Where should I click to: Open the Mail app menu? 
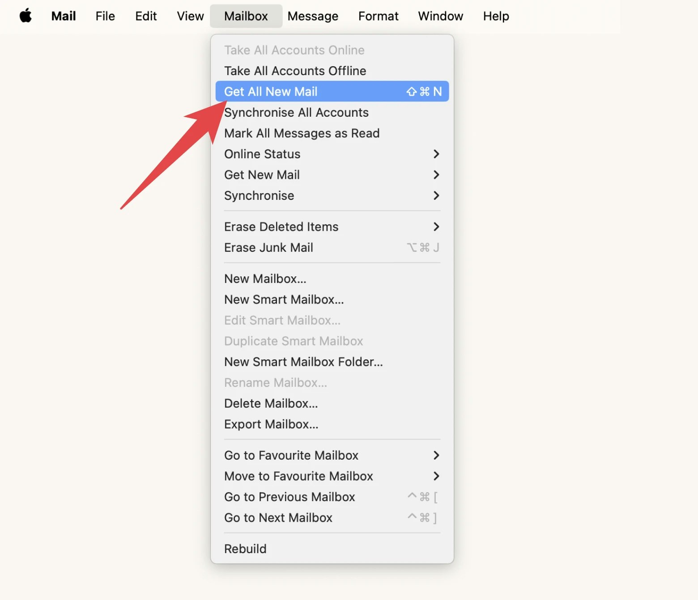click(64, 16)
